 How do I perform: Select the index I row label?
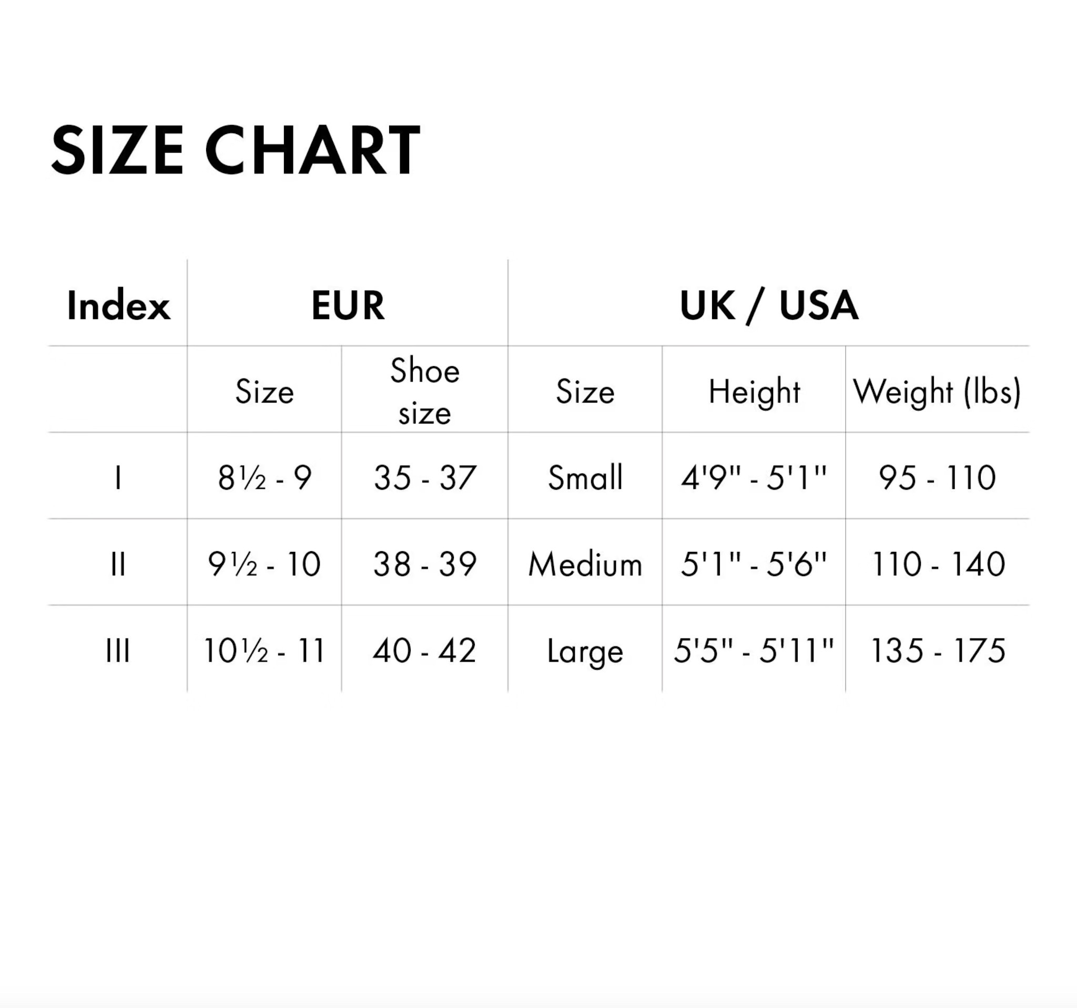click(118, 478)
